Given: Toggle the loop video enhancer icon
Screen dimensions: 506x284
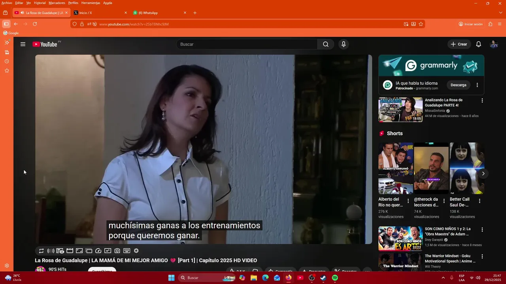Looking at the screenshot, I should 41,250.
